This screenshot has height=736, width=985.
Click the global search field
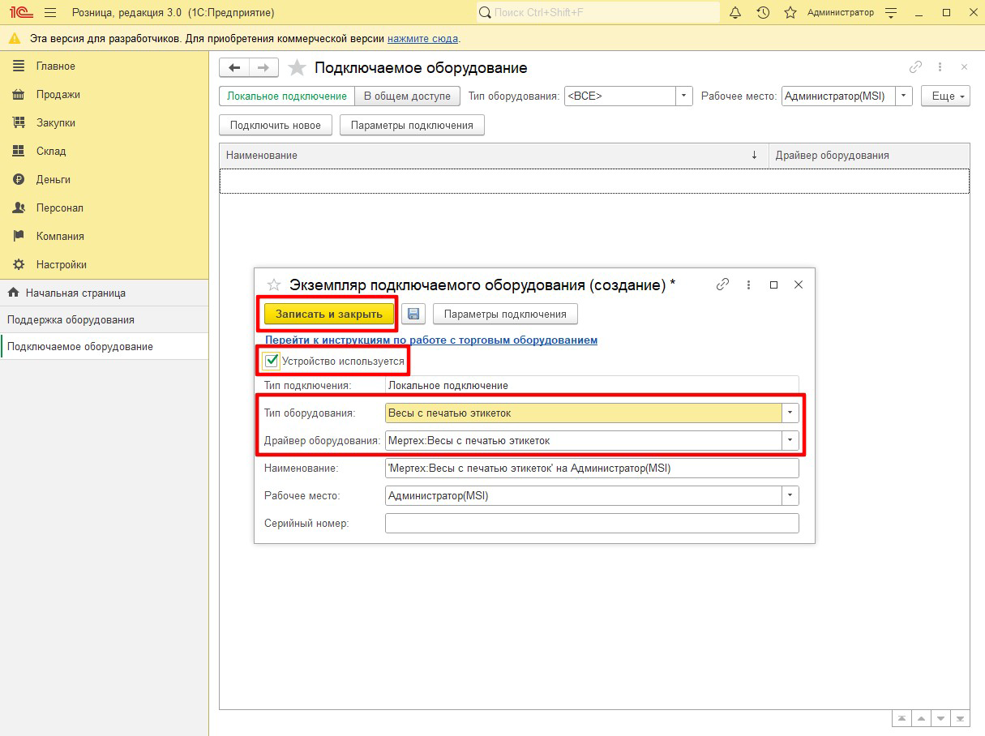(x=597, y=12)
